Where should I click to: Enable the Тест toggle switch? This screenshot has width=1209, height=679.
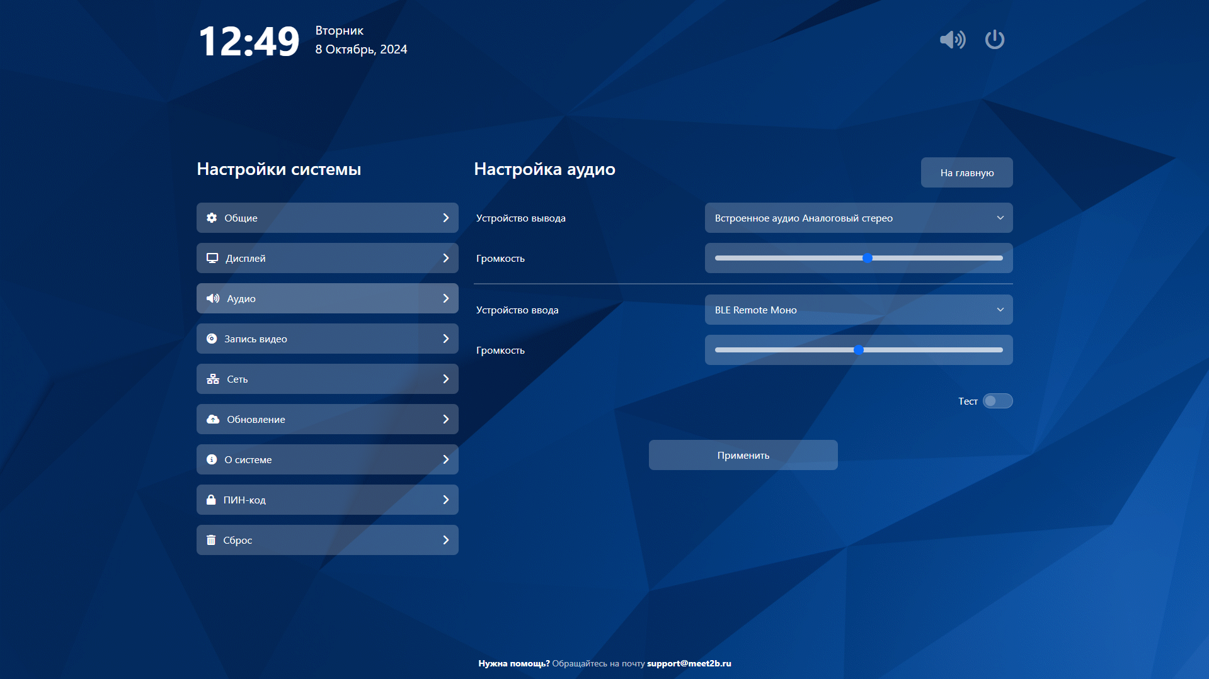point(997,401)
